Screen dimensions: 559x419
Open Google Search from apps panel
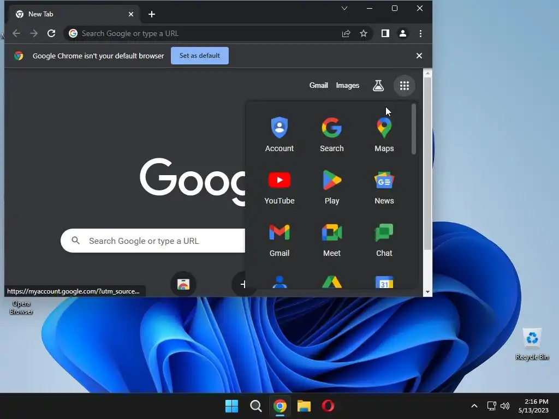(331, 135)
